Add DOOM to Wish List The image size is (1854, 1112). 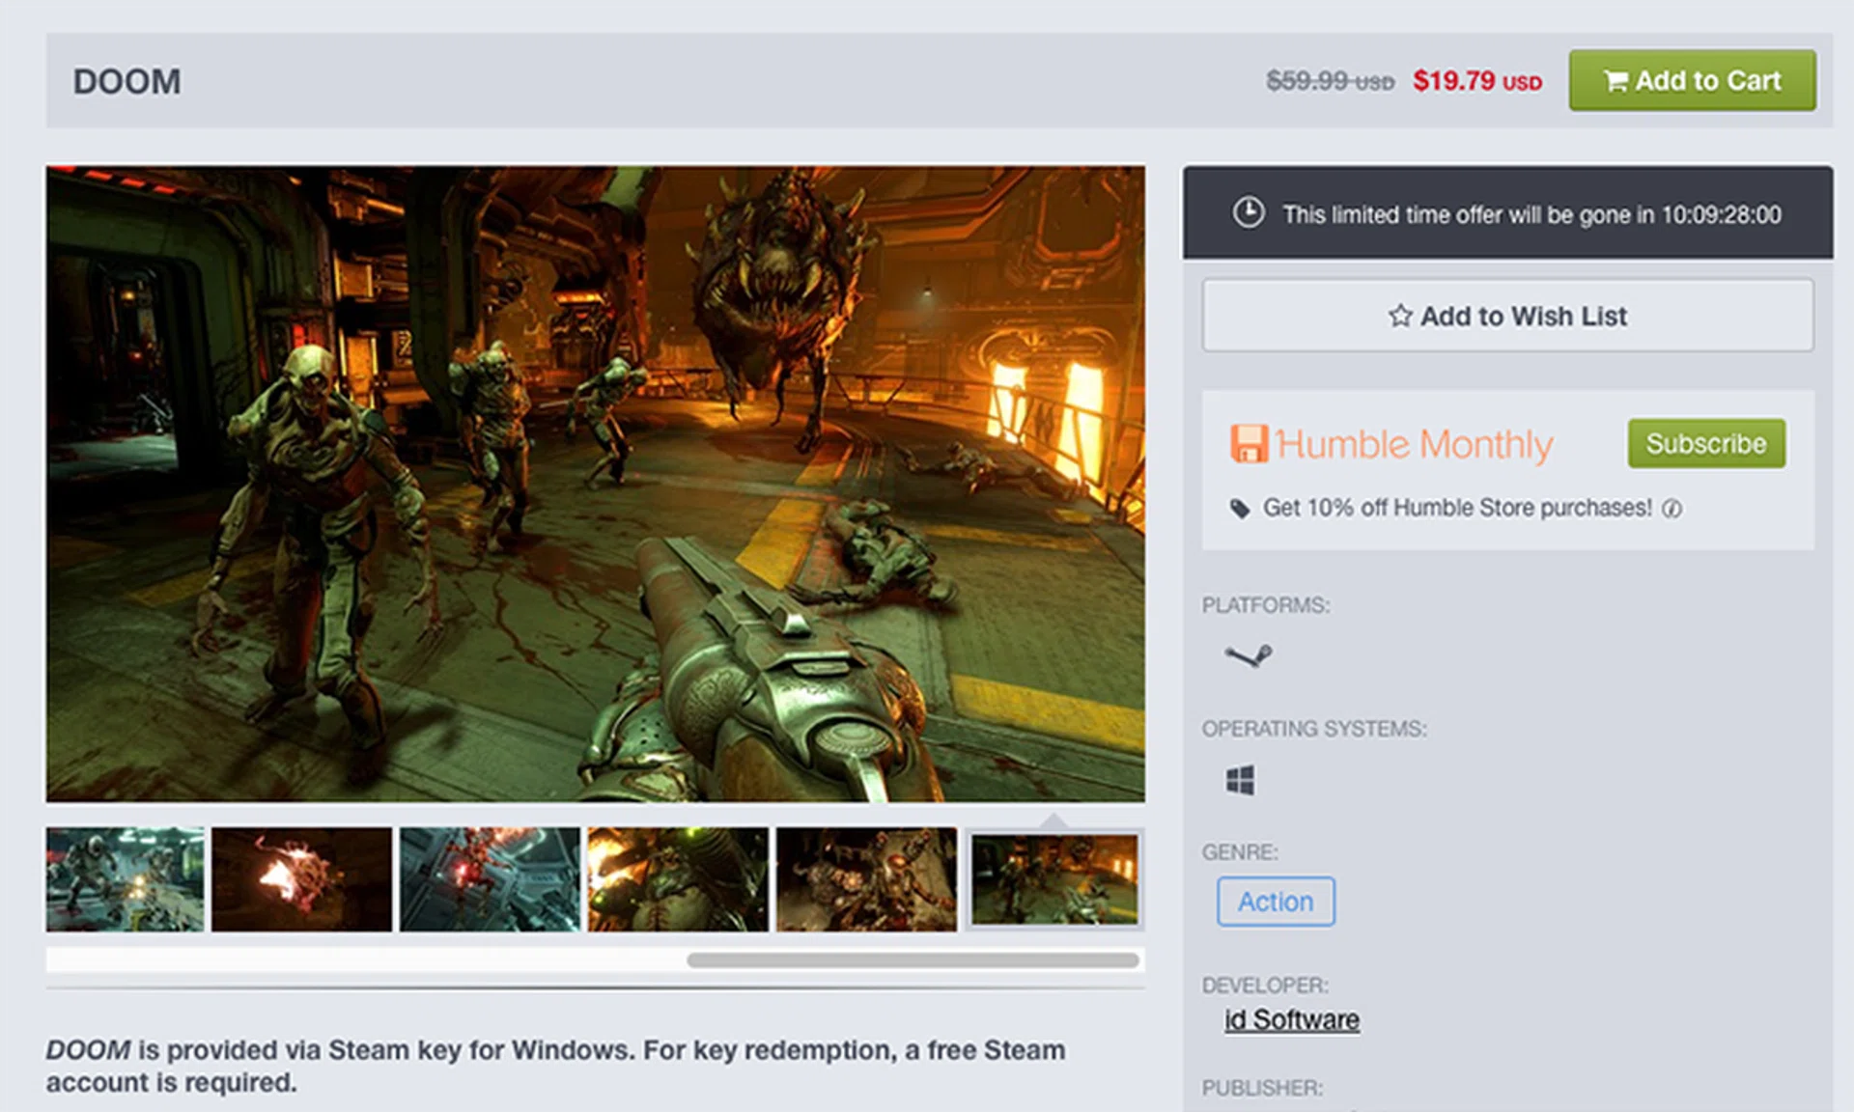pos(1507,316)
